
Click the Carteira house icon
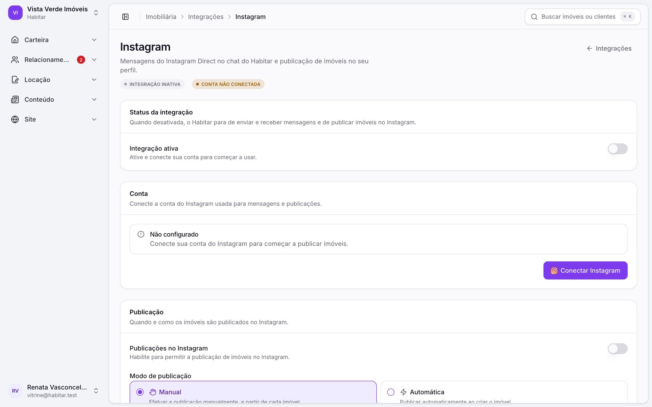tap(15, 40)
